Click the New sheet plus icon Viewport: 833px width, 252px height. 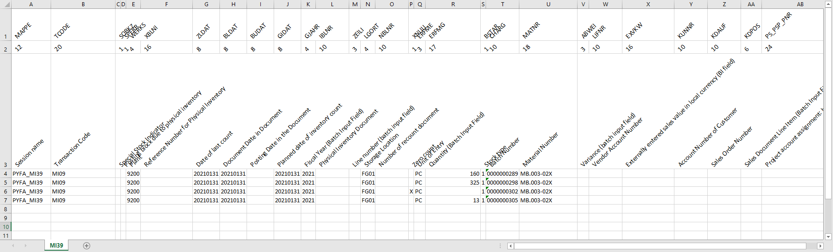tap(87, 246)
